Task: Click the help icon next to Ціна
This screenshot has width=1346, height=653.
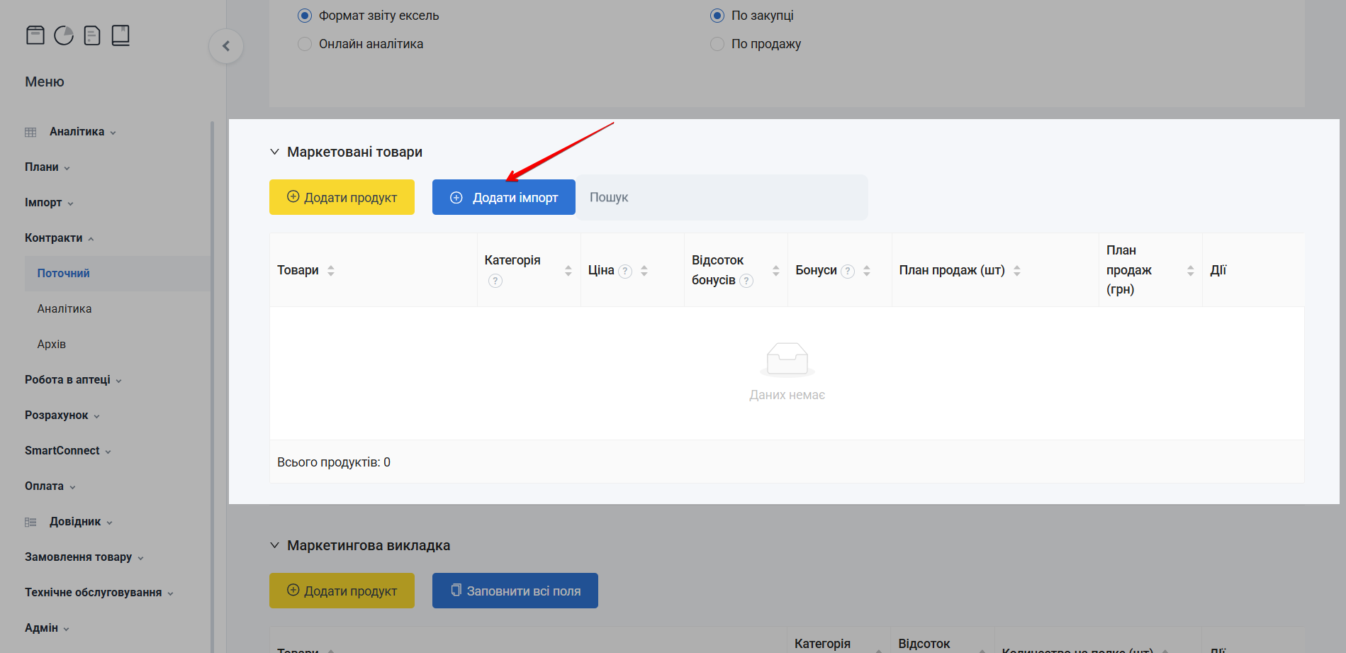Action: (625, 271)
